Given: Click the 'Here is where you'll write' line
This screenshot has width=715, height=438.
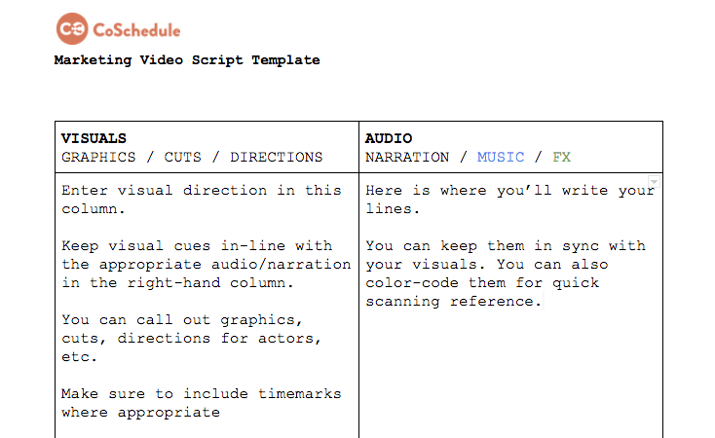Looking at the screenshot, I should click(508, 191).
